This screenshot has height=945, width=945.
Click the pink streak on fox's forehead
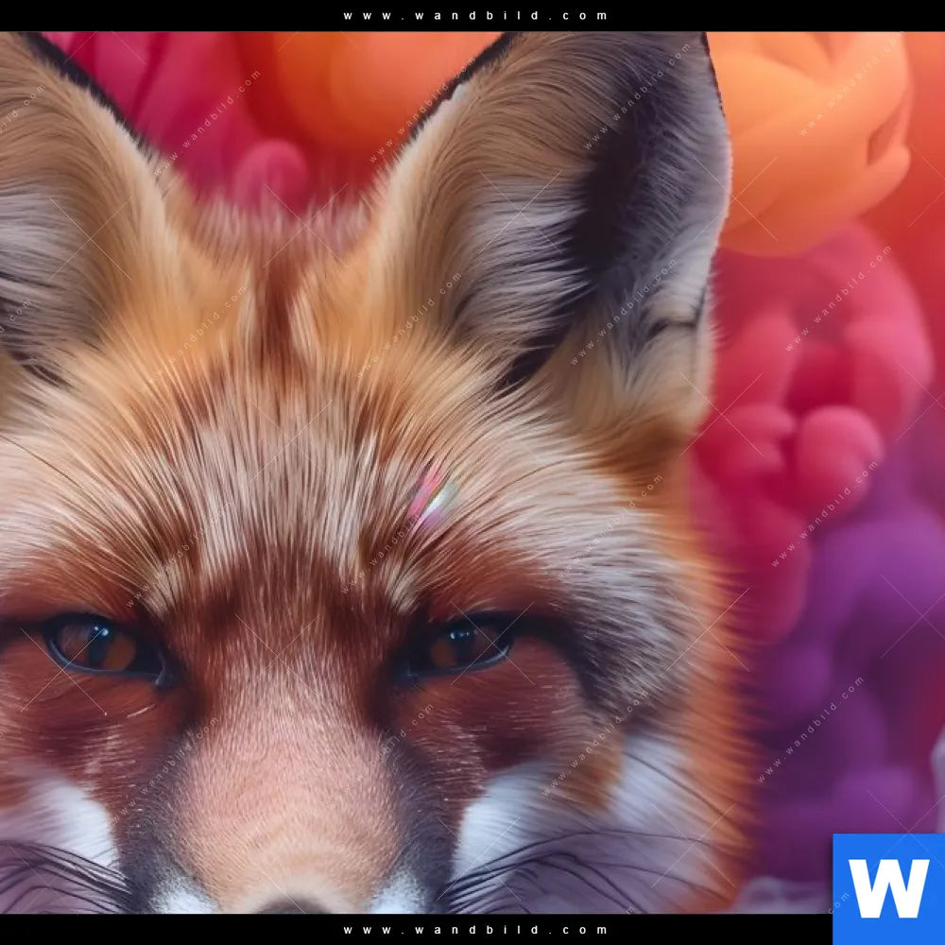point(431,494)
